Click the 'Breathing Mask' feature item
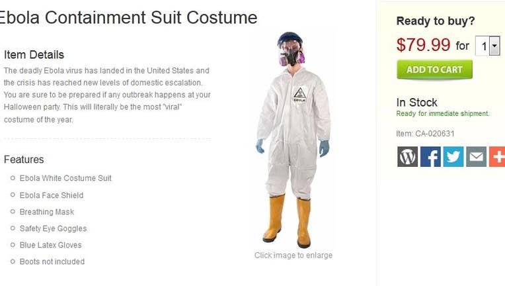This screenshot has width=505, height=286. pos(47,212)
